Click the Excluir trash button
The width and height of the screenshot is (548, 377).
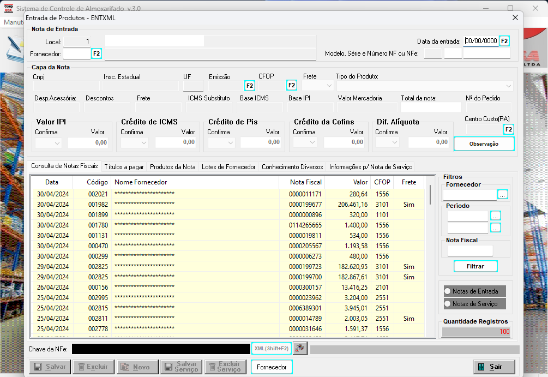coord(93,367)
